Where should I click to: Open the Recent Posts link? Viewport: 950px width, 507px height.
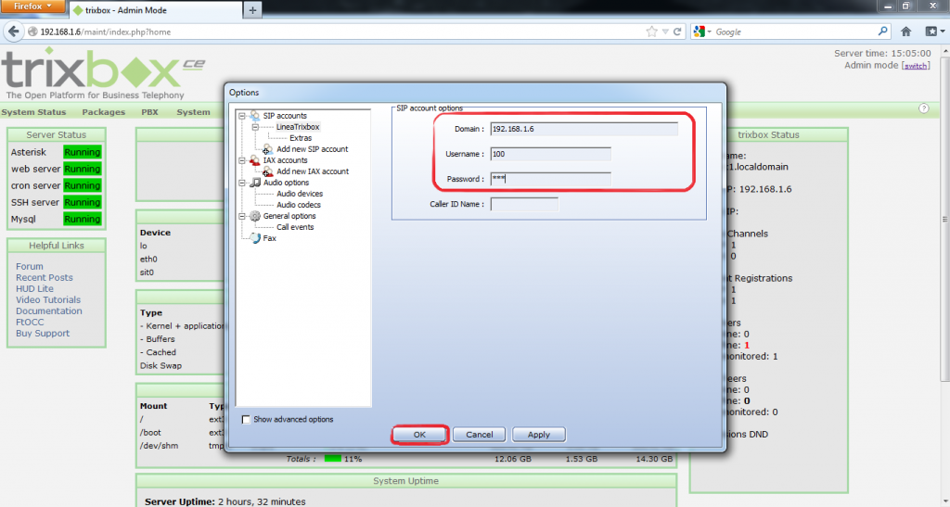(x=45, y=278)
